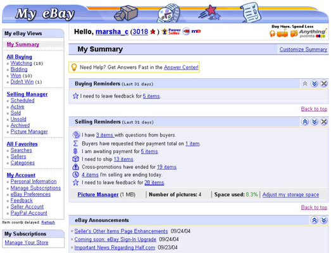The height and width of the screenshot is (253, 331).
Task: Move Buying Reminders section down
Action: (x=315, y=83)
